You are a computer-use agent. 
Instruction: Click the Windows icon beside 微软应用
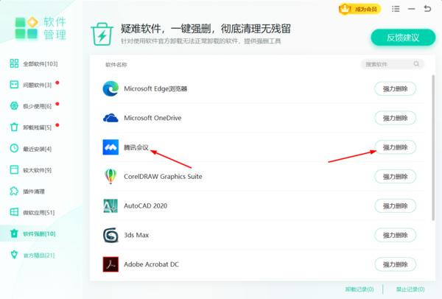point(14,212)
